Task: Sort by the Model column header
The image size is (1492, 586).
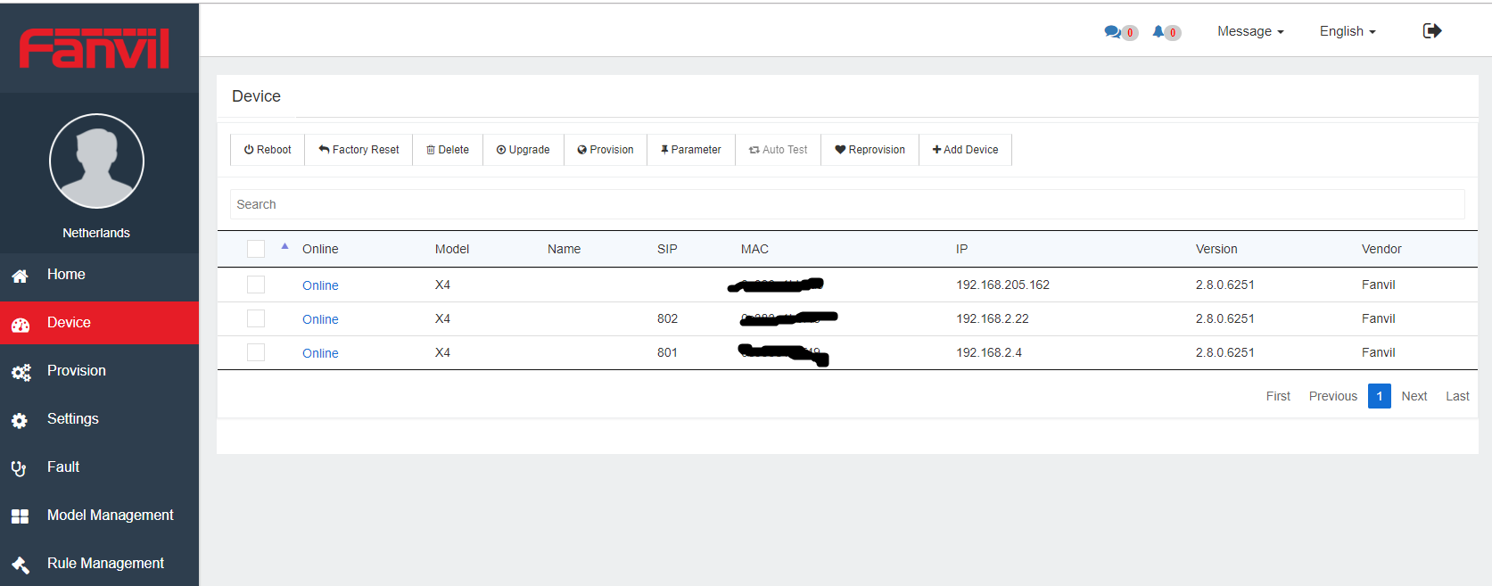Action: tap(452, 249)
